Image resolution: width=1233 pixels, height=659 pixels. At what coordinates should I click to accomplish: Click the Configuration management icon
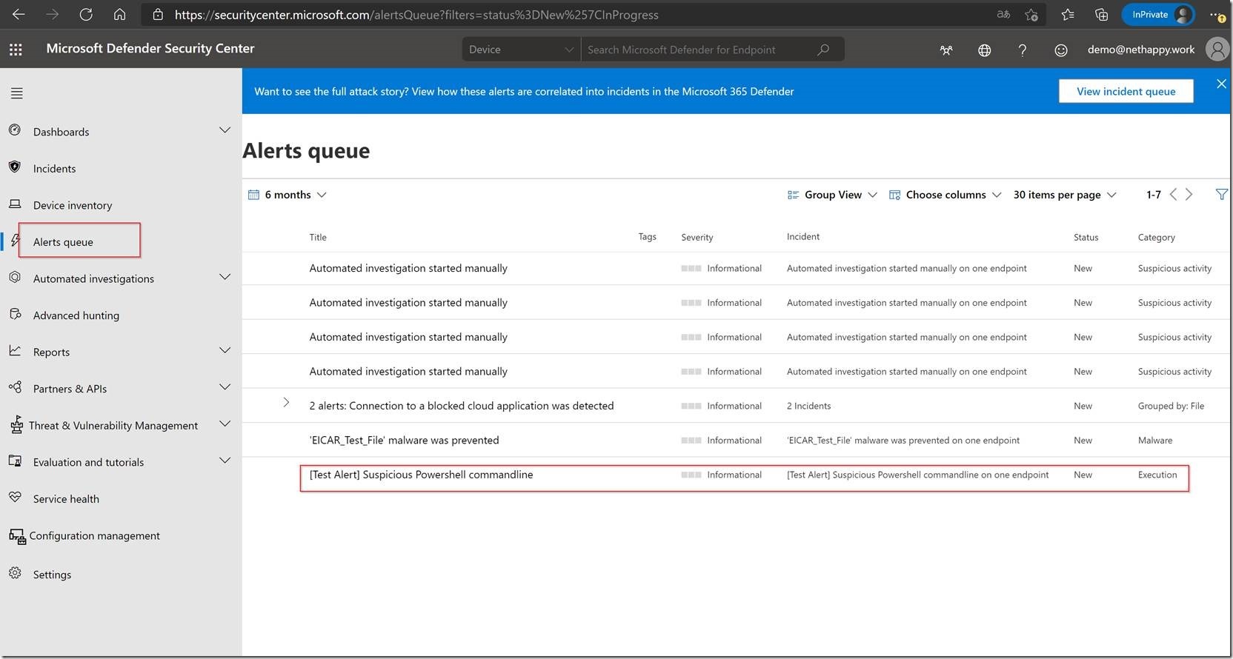click(16, 537)
